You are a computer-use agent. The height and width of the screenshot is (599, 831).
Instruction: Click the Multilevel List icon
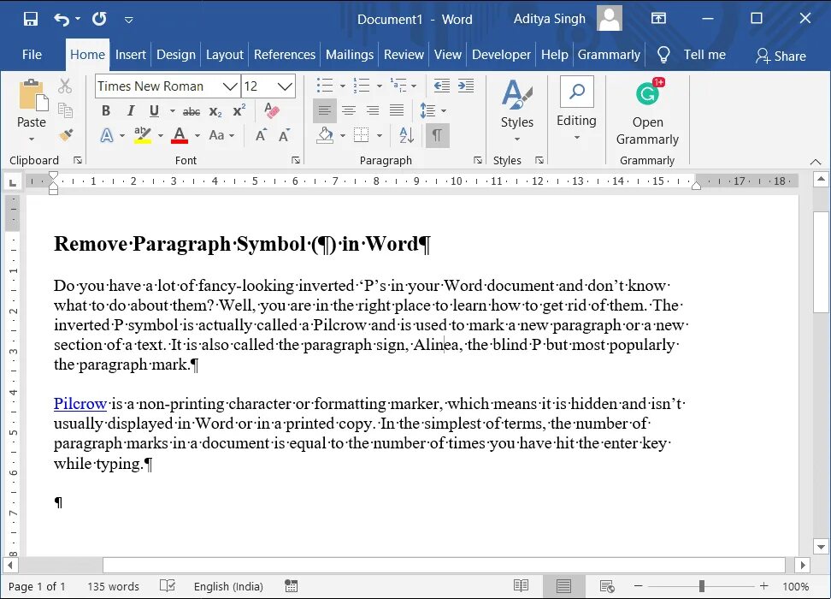click(398, 86)
